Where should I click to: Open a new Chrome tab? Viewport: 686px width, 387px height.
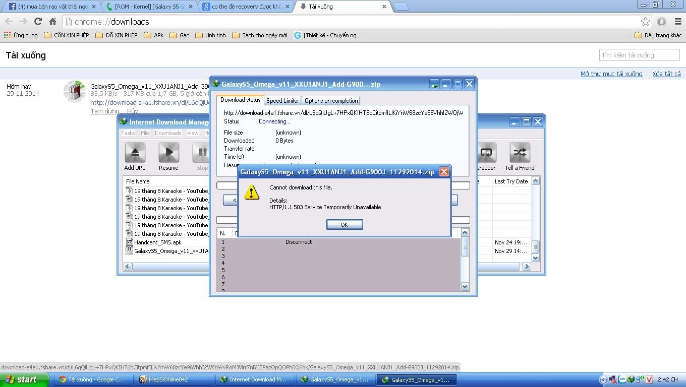click(x=401, y=7)
